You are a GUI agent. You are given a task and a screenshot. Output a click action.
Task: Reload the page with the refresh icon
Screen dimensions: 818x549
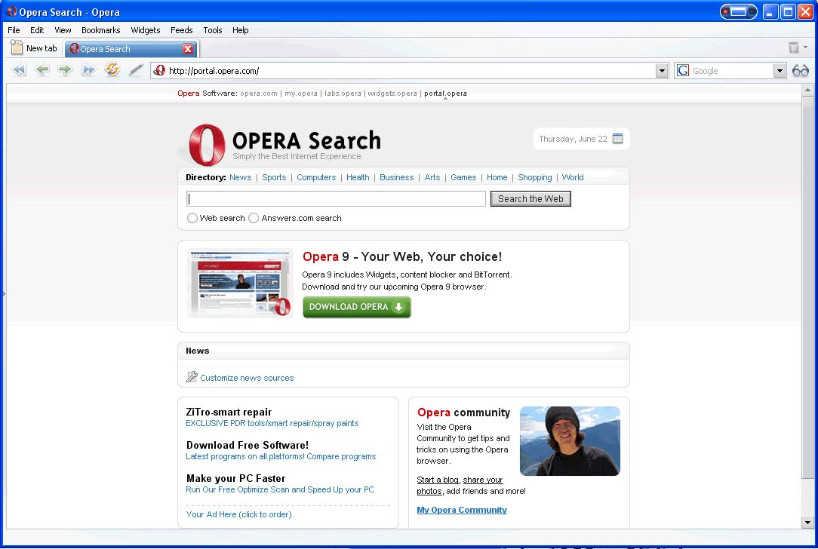click(x=112, y=69)
